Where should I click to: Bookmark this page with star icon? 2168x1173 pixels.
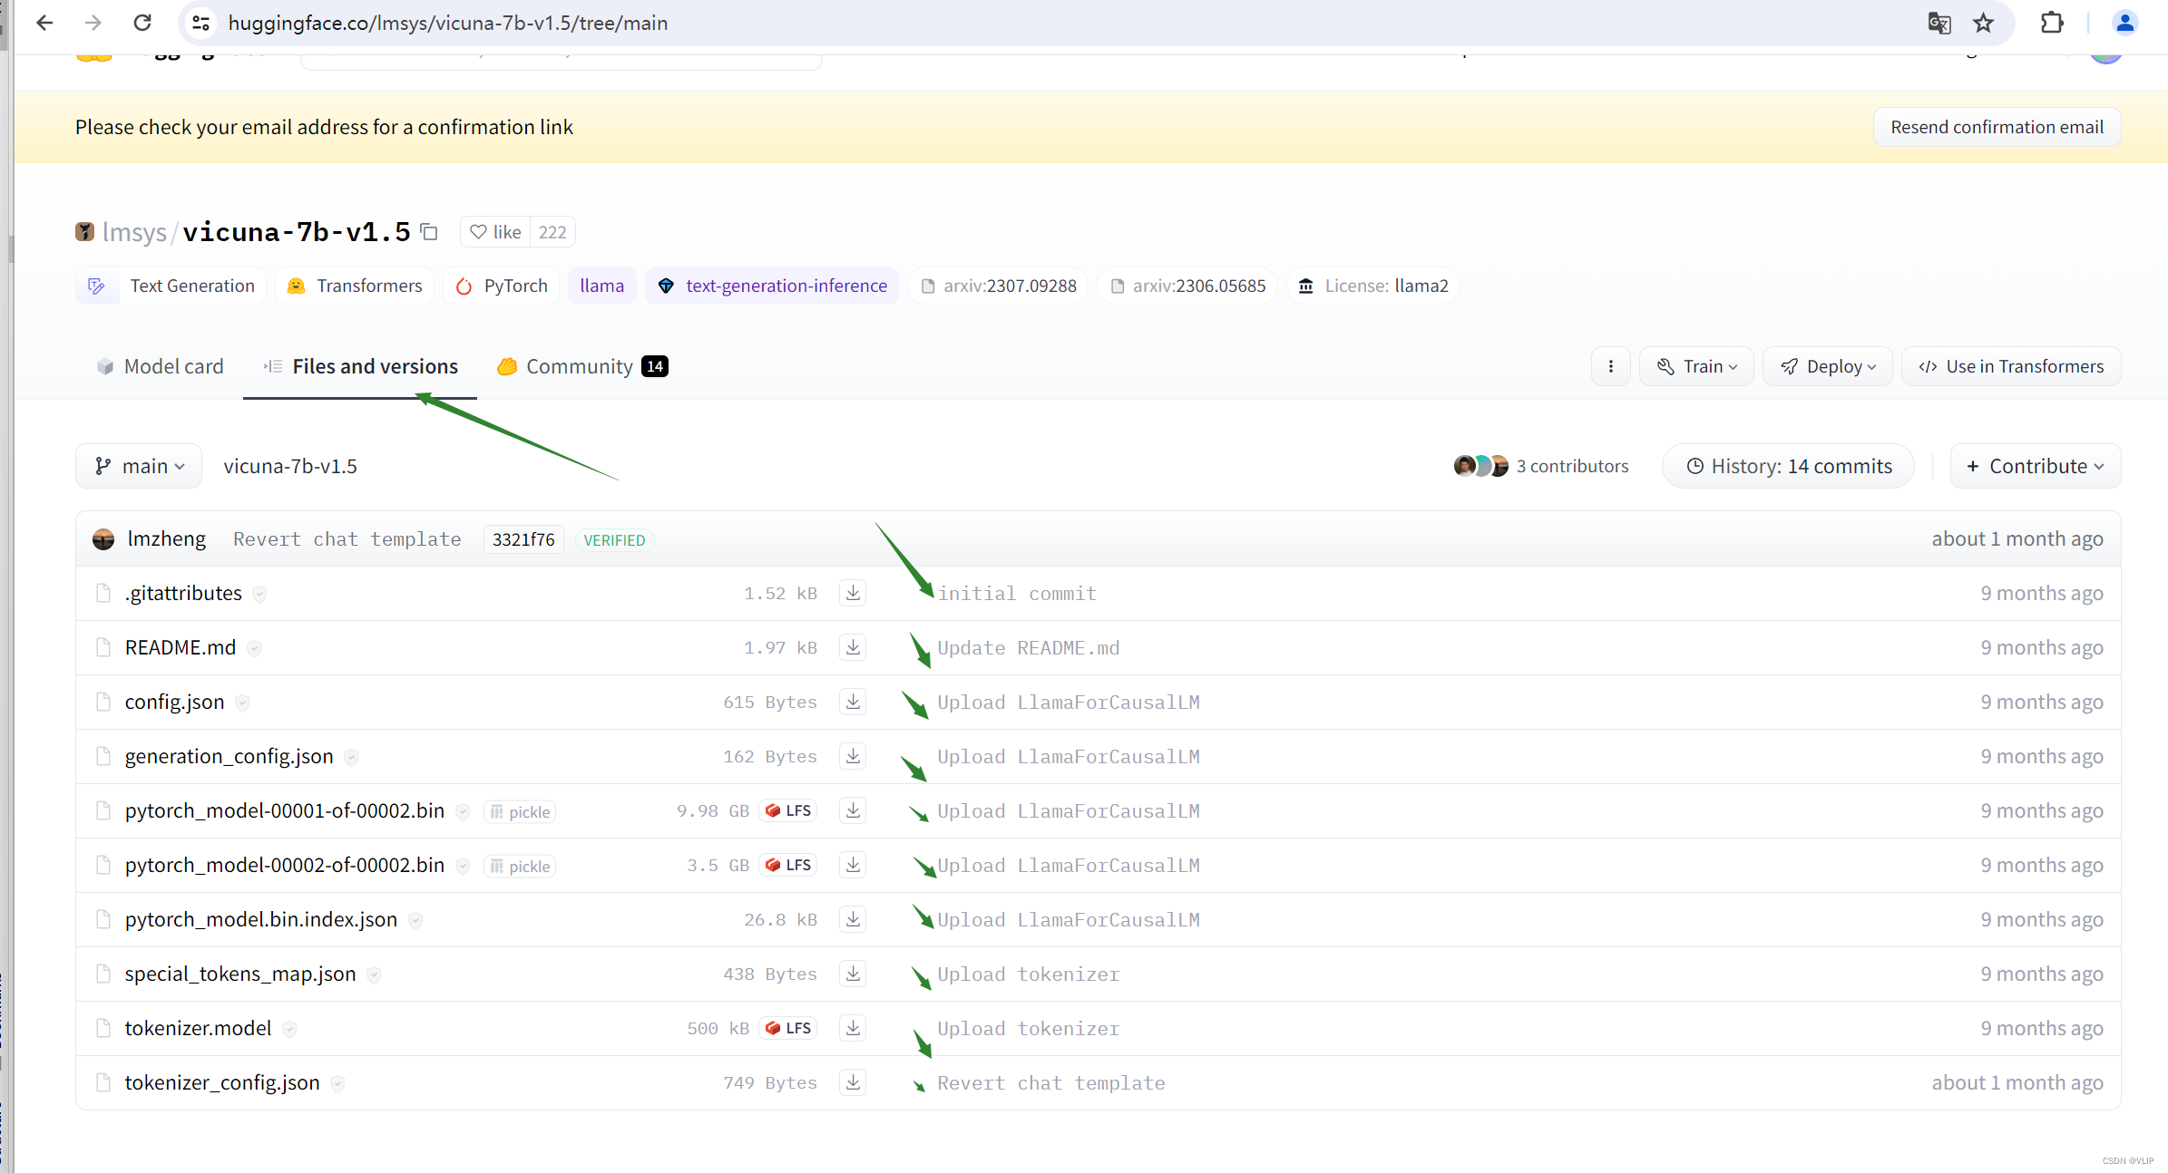(x=1983, y=23)
